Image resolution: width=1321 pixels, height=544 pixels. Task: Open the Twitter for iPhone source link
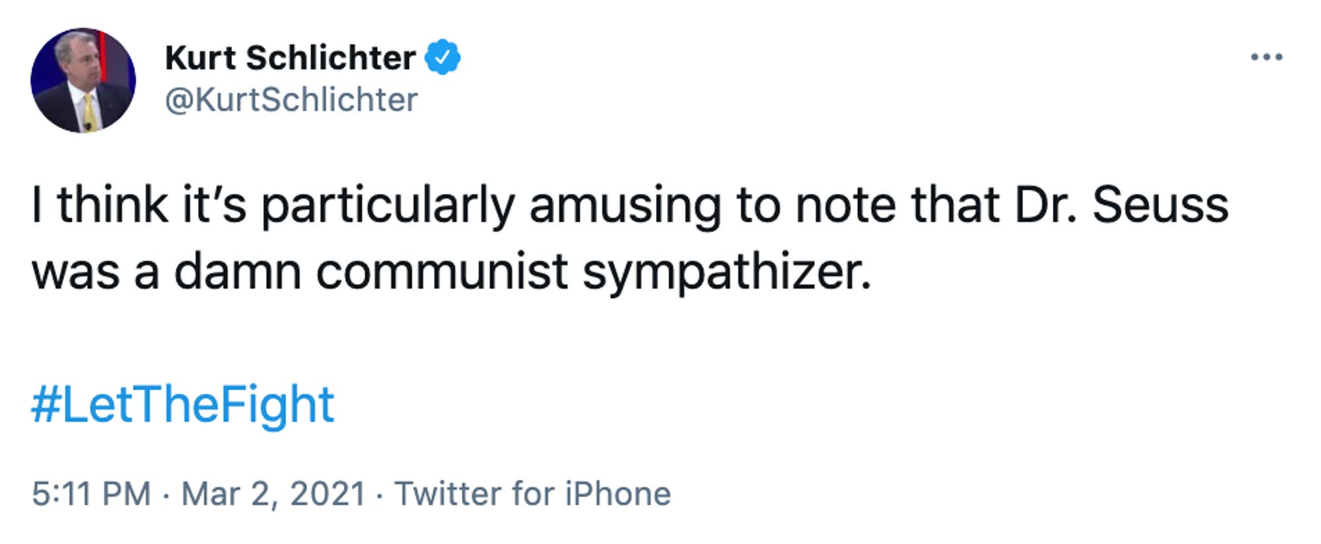coord(532,494)
